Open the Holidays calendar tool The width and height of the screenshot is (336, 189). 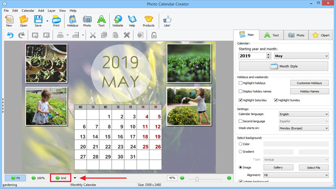pyautogui.click(x=73, y=21)
